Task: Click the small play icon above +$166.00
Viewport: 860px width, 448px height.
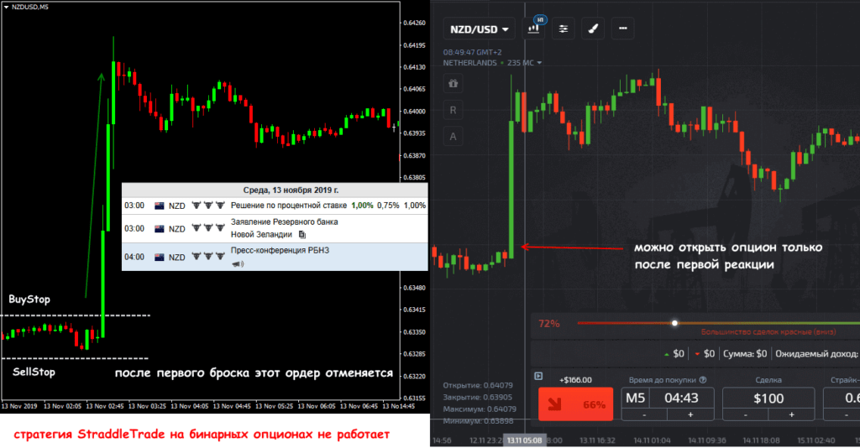Action: (538, 376)
